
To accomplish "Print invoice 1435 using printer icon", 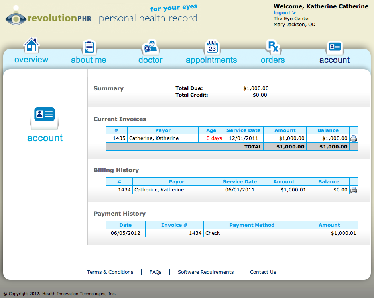I will [x=354, y=138].
